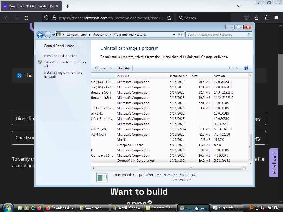The height and width of the screenshot is (212, 283).
Task: Click the program thumbnail icon in details pane
Action: click(102, 177)
